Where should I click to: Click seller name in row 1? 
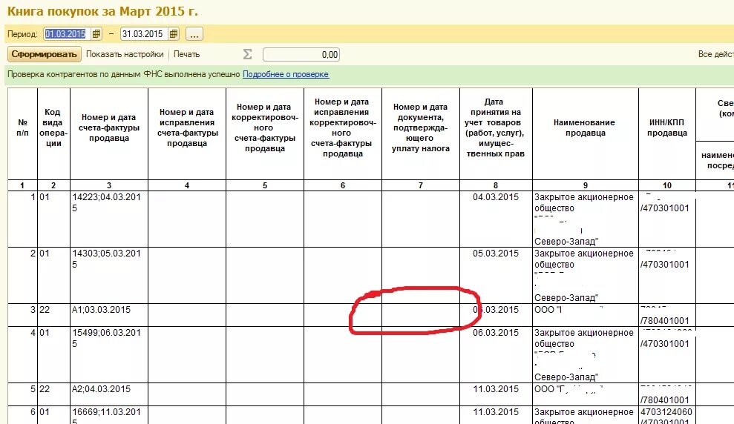pyautogui.click(x=585, y=219)
